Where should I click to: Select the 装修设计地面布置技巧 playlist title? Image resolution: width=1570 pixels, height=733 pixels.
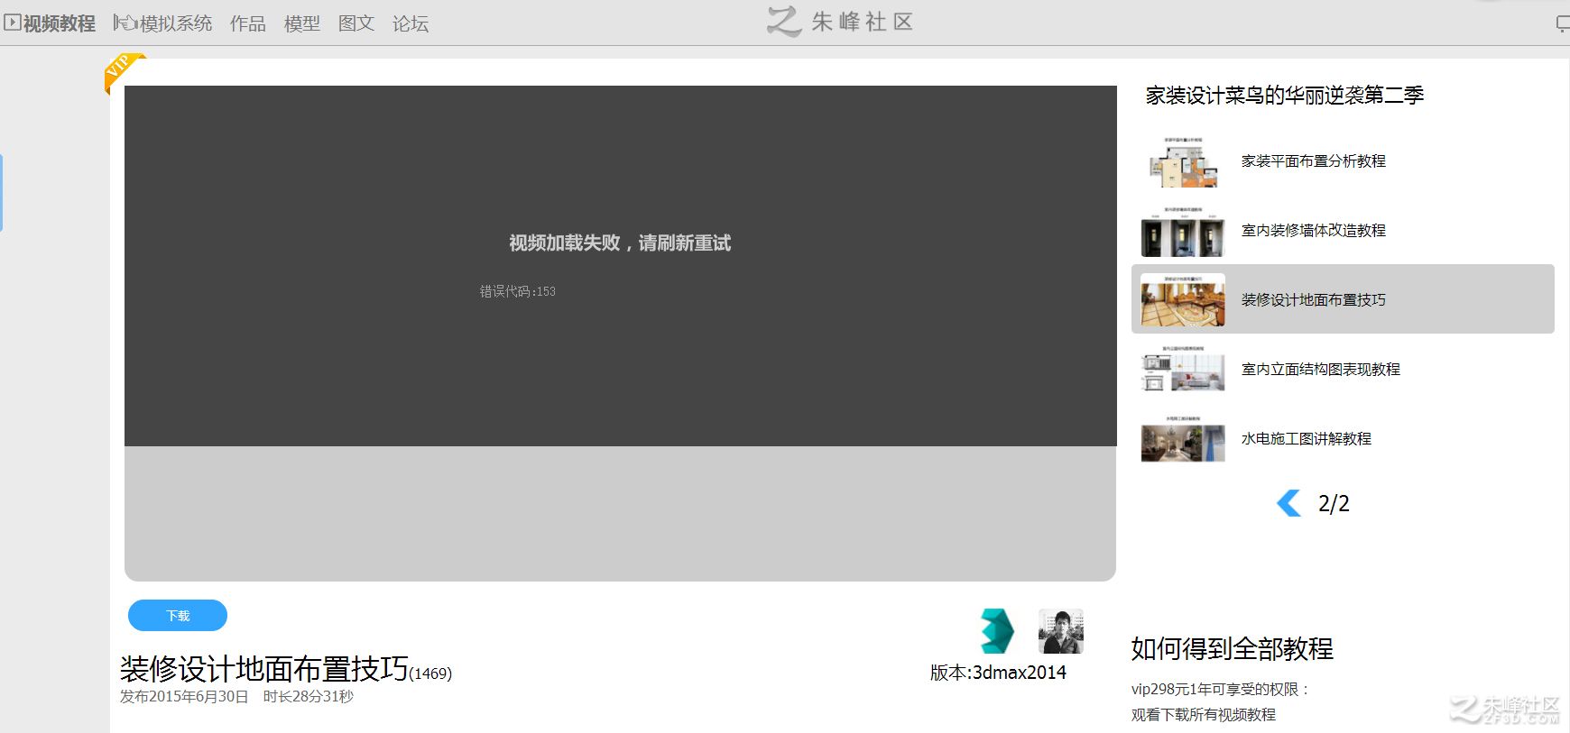[1314, 300]
